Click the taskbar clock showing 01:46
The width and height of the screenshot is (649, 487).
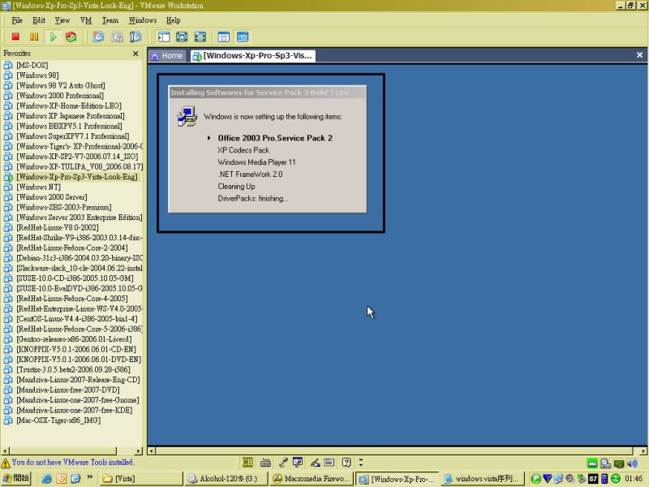pyautogui.click(x=634, y=479)
